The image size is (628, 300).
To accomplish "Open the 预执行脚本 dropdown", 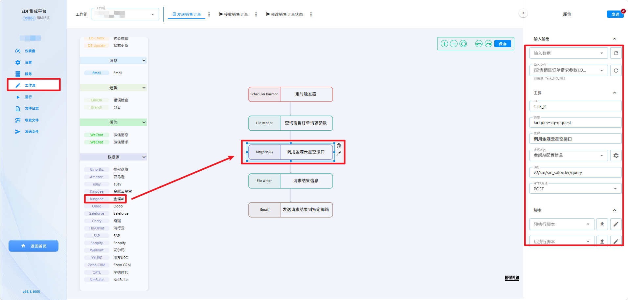I will click(x=562, y=224).
